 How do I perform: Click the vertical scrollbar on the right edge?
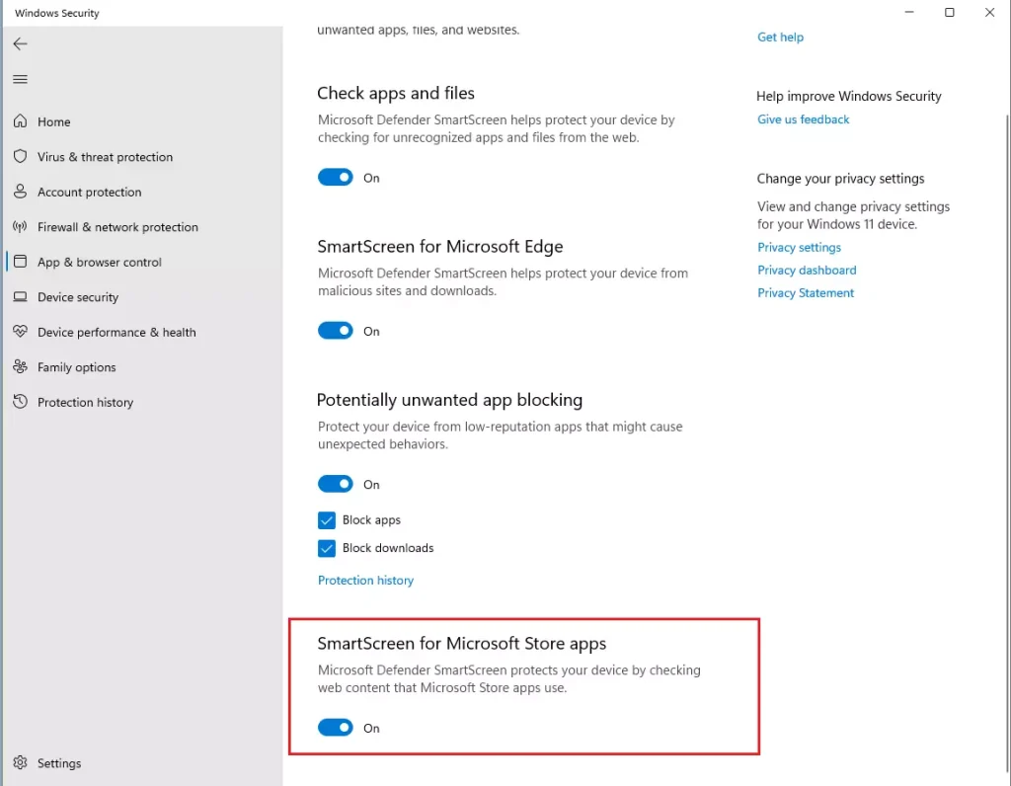point(1007,443)
